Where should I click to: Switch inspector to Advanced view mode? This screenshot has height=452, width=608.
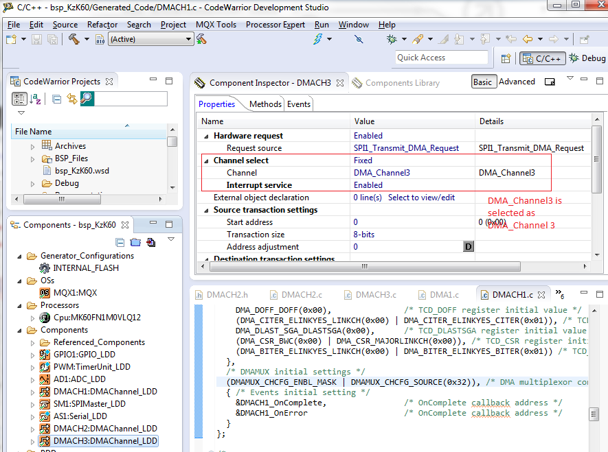[517, 82]
